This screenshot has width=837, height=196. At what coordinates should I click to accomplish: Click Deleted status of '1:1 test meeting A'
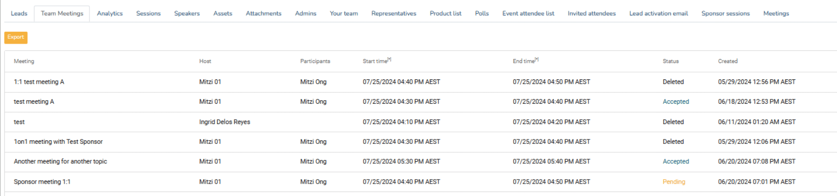click(x=673, y=82)
